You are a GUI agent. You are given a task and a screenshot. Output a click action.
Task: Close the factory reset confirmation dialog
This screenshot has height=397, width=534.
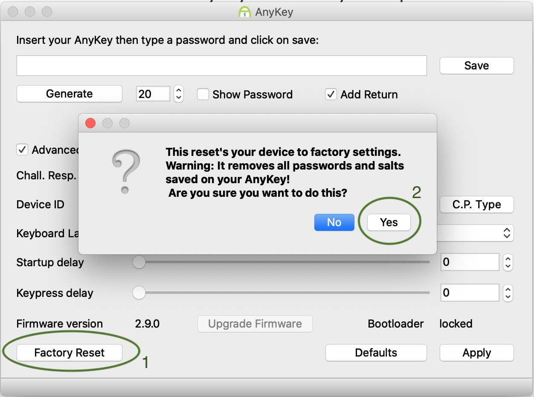click(x=90, y=124)
